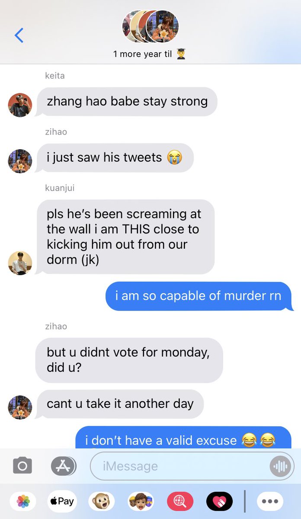
Task: Tap the blue back arrow
Action: pyautogui.click(x=19, y=35)
